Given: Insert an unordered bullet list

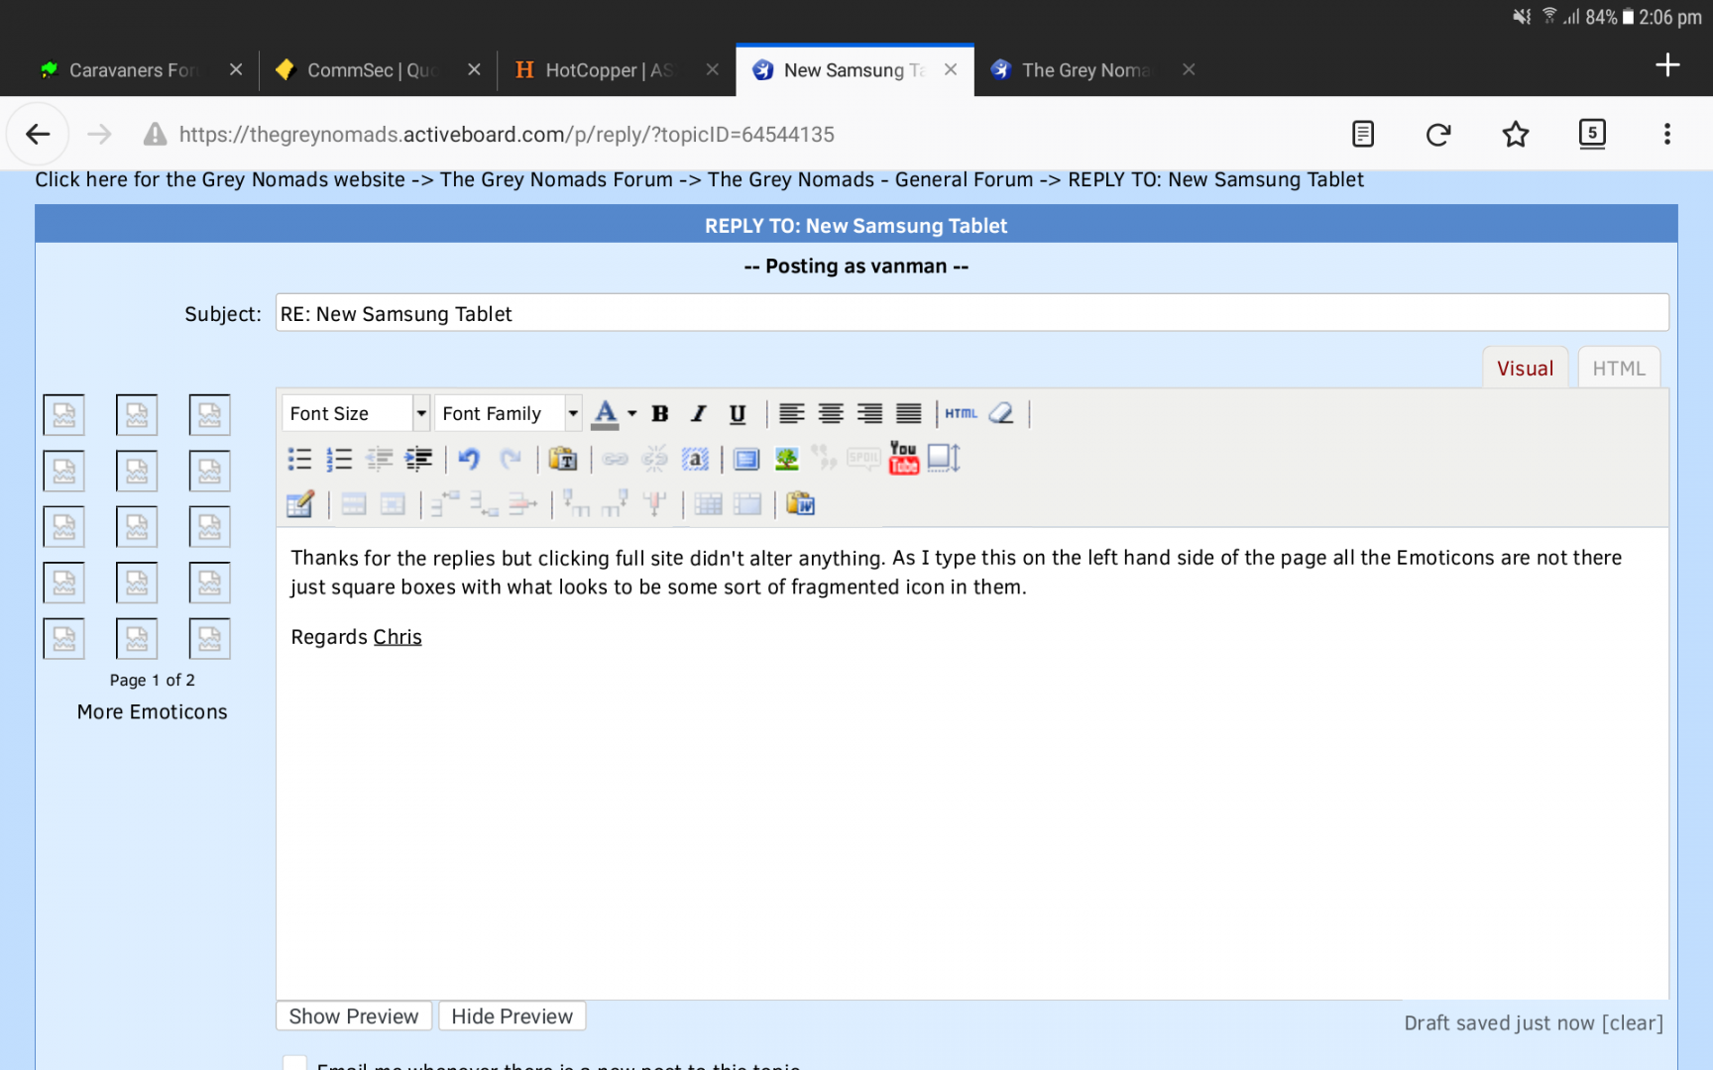Looking at the screenshot, I should coord(298,459).
